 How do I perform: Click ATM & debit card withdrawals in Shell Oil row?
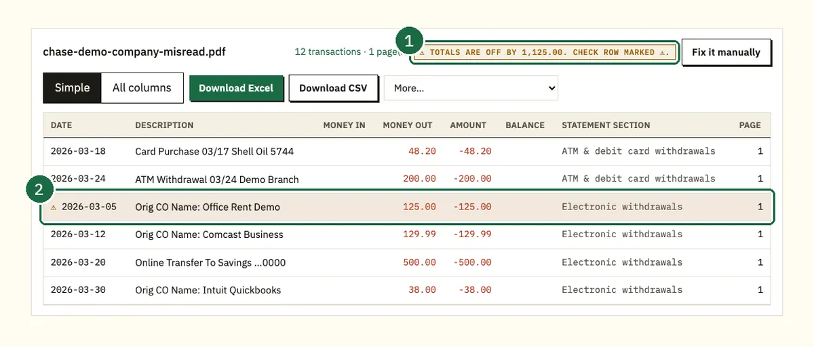638,151
